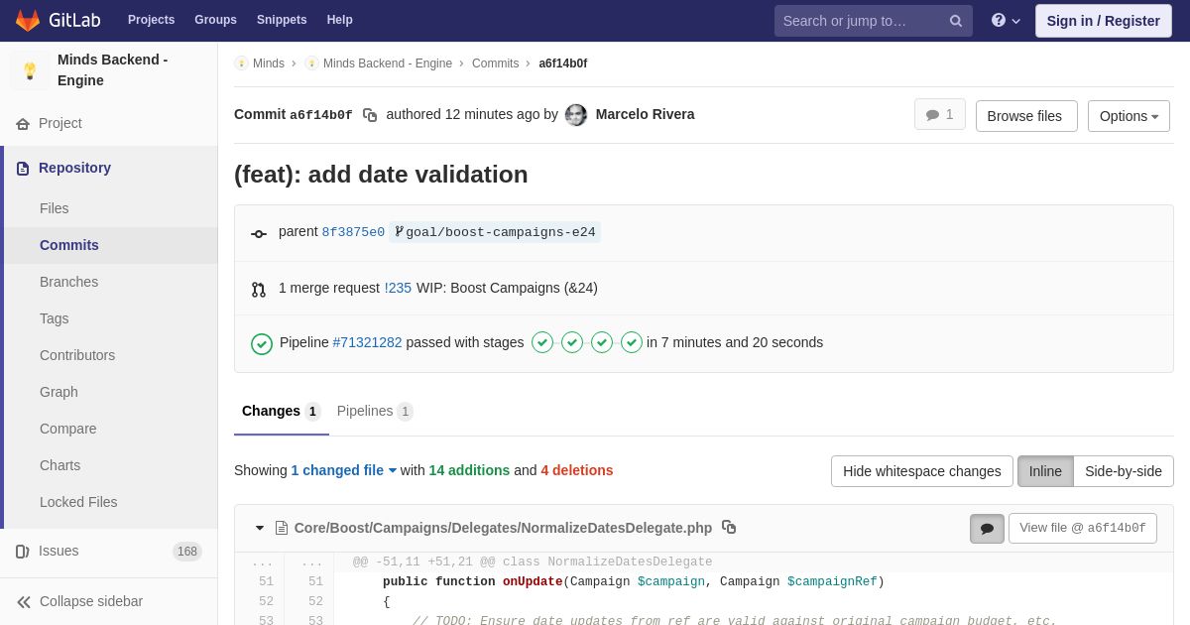This screenshot has width=1190, height=625.
Task: Toggle comments for the changed file
Action: point(987,529)
